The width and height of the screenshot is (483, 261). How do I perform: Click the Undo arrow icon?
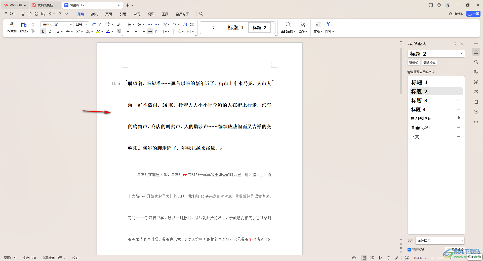(x=50, y=14)
